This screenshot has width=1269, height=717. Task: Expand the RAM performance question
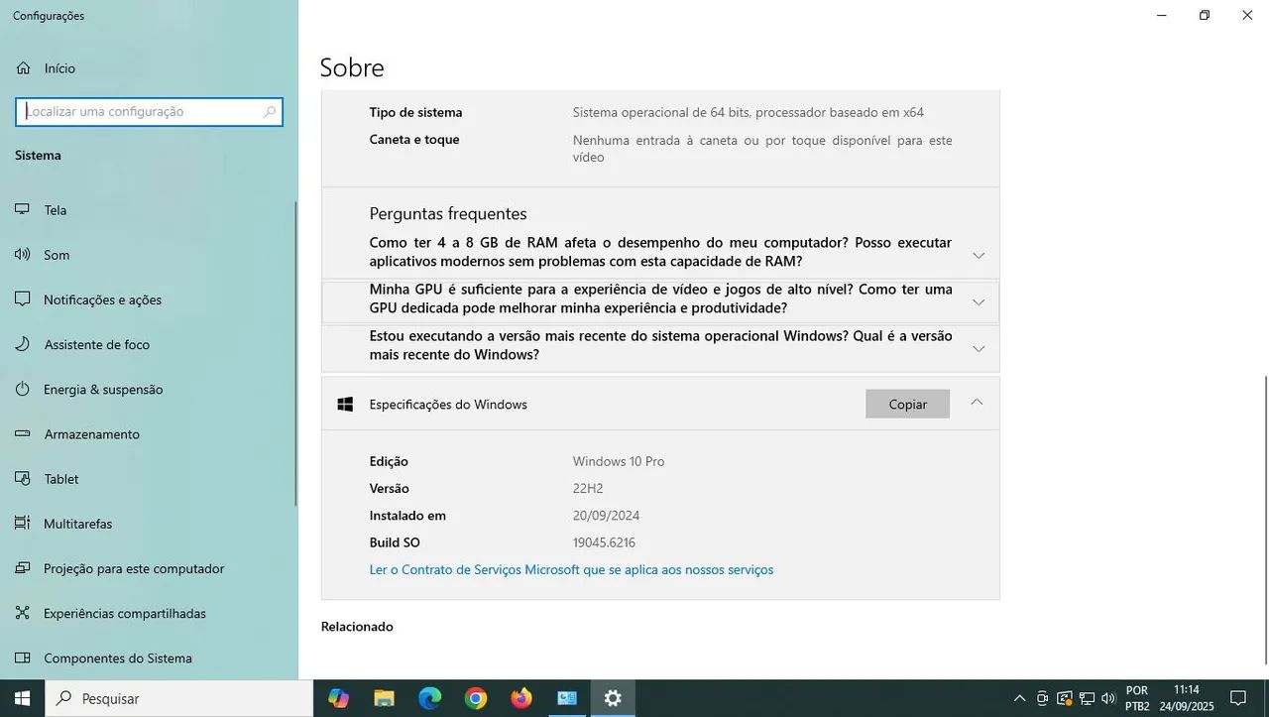(x=978, y=255)
